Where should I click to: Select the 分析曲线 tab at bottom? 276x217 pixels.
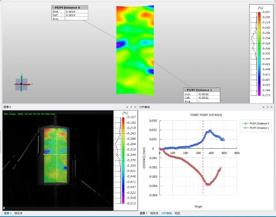pyautogui.click(x=166, y=213)
